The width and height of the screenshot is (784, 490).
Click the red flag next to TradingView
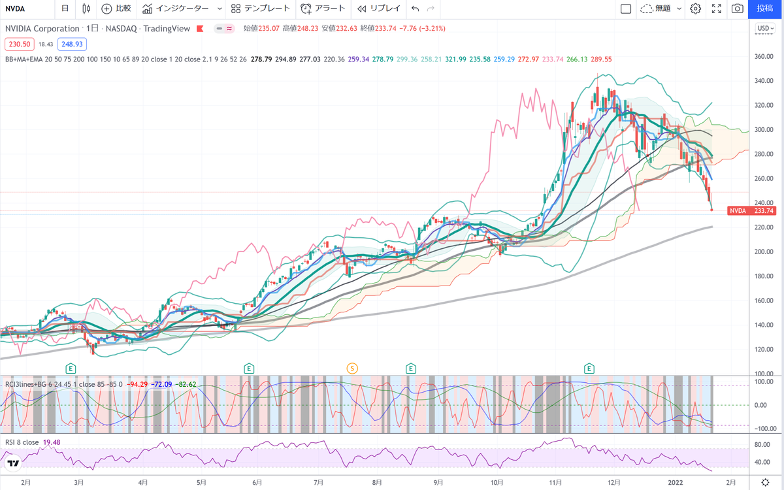201,29
